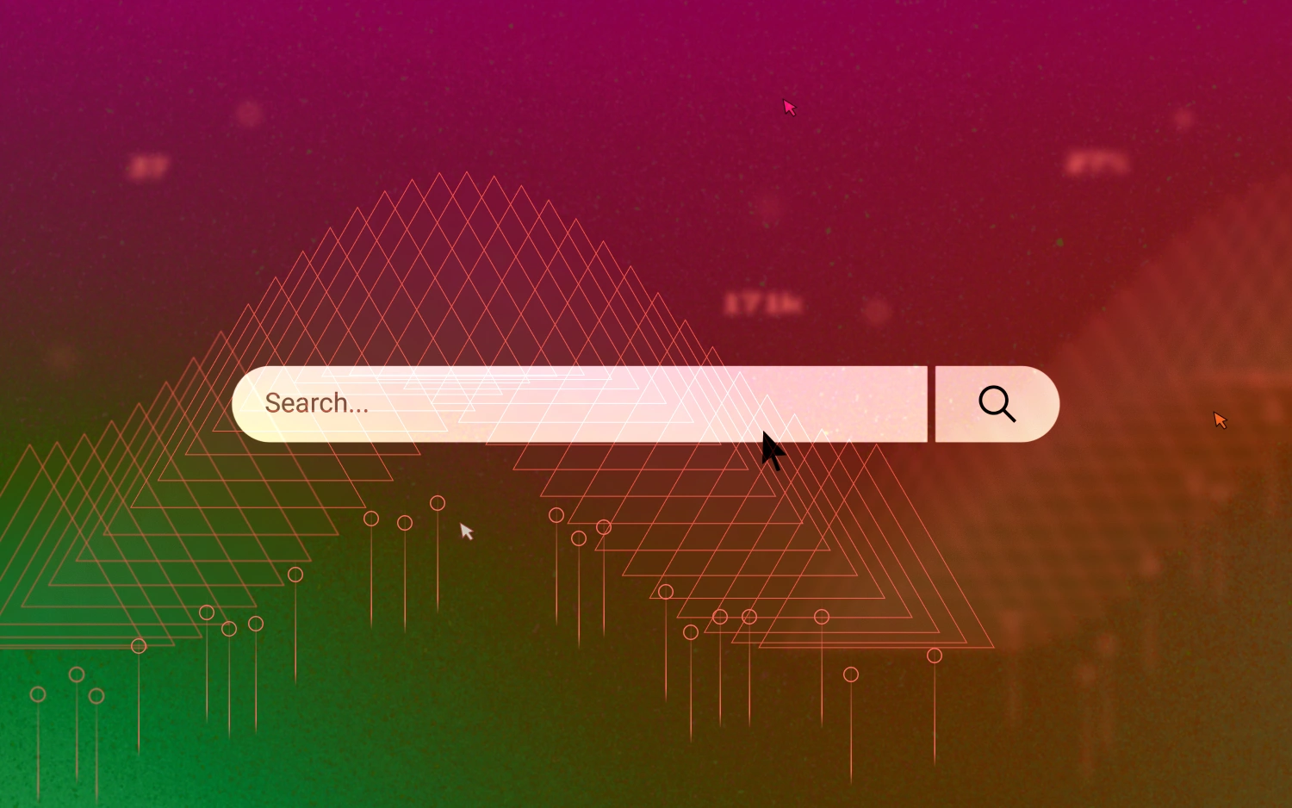Click the topmost peak of the triangle pattern
The width and height of the screenshot is (1292, 808).
(x=466, y=174)
